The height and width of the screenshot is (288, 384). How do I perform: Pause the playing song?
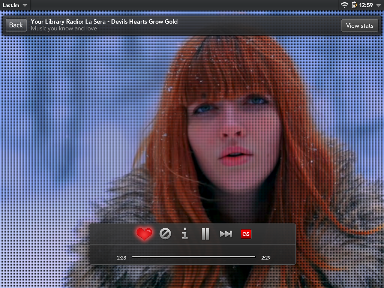[205, 234]
